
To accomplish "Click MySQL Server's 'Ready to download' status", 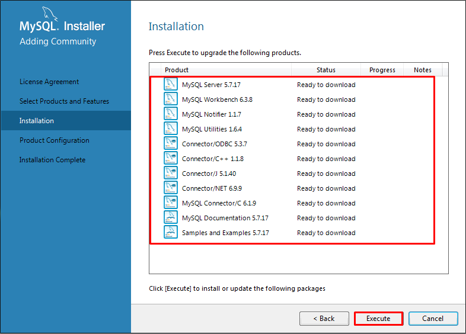I will (x=326, y=85).
